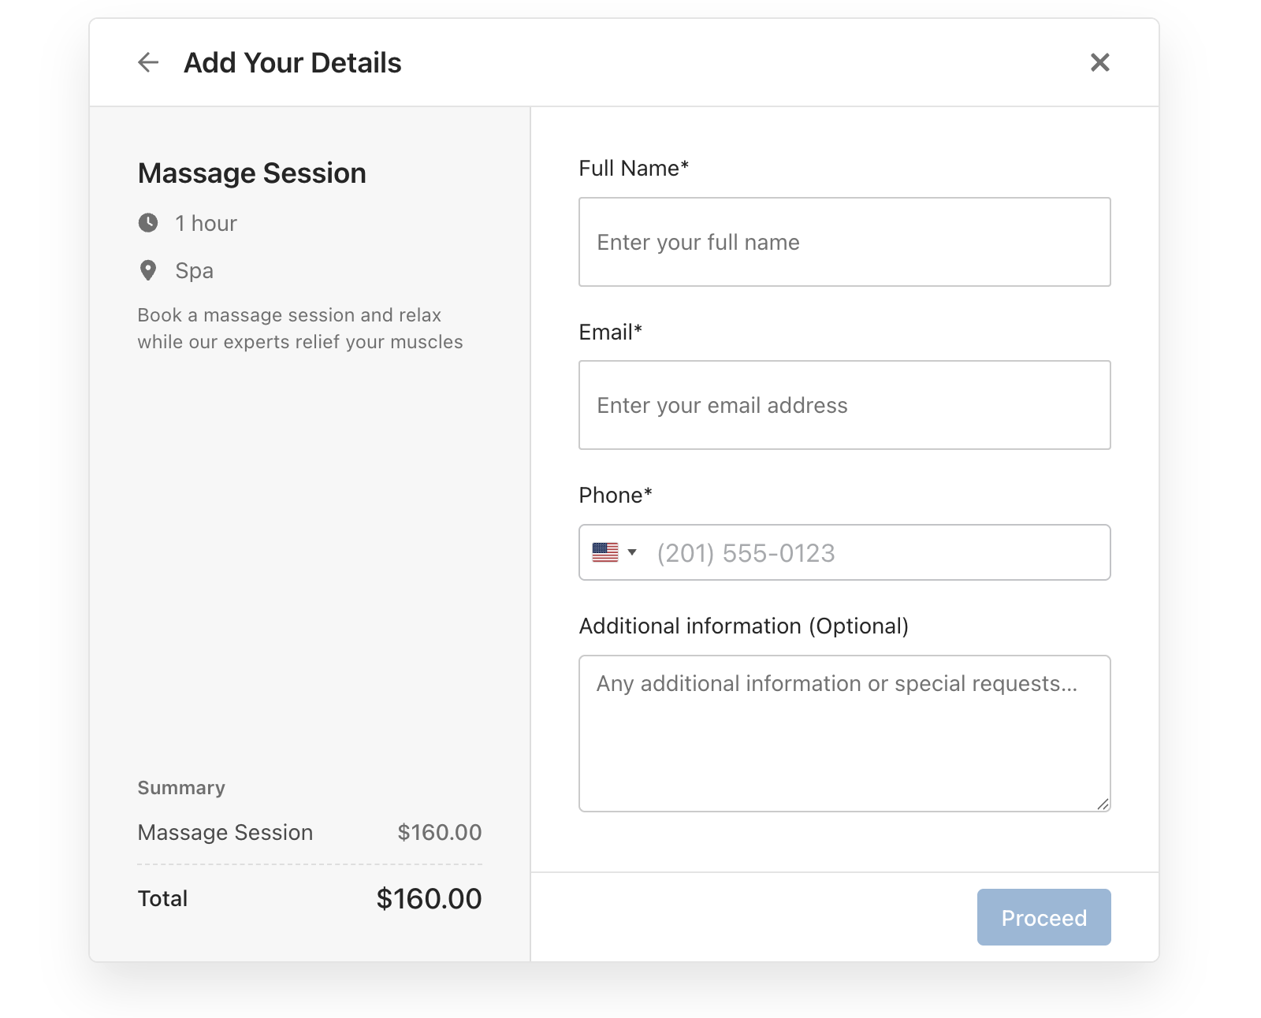Expand the phone country code dropdown arrow
1261x1018 pixels.
click(632, 552)
